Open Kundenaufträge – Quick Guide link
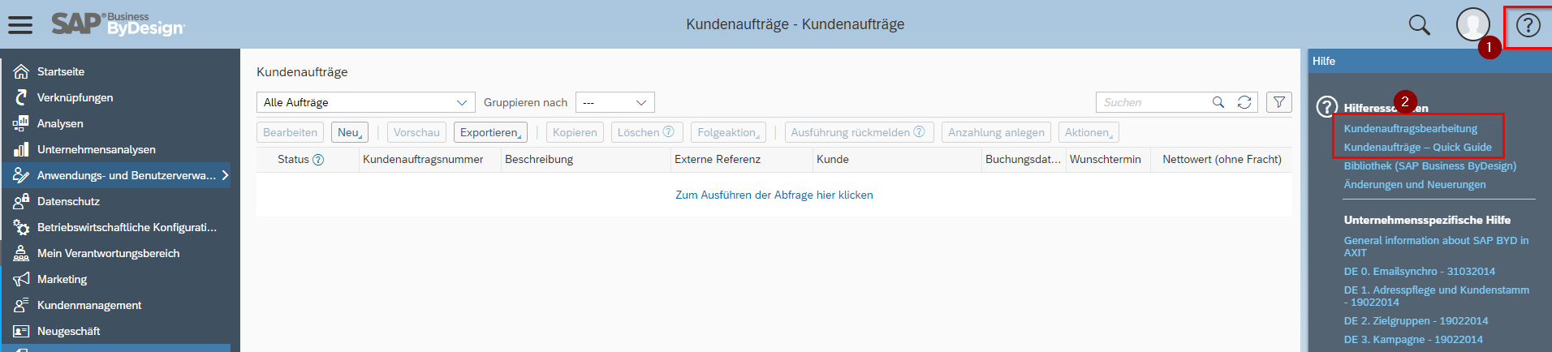The width and height of the screenshot is (1552, 352). coord(1418,147)
